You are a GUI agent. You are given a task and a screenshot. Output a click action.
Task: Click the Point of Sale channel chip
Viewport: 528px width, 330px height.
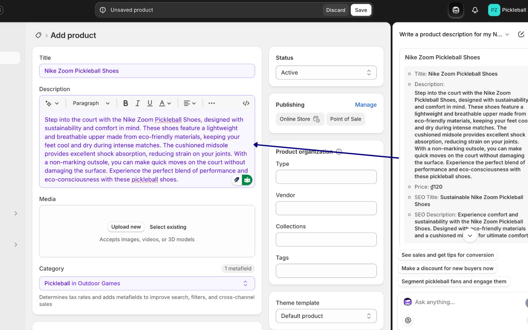[346, 119]
